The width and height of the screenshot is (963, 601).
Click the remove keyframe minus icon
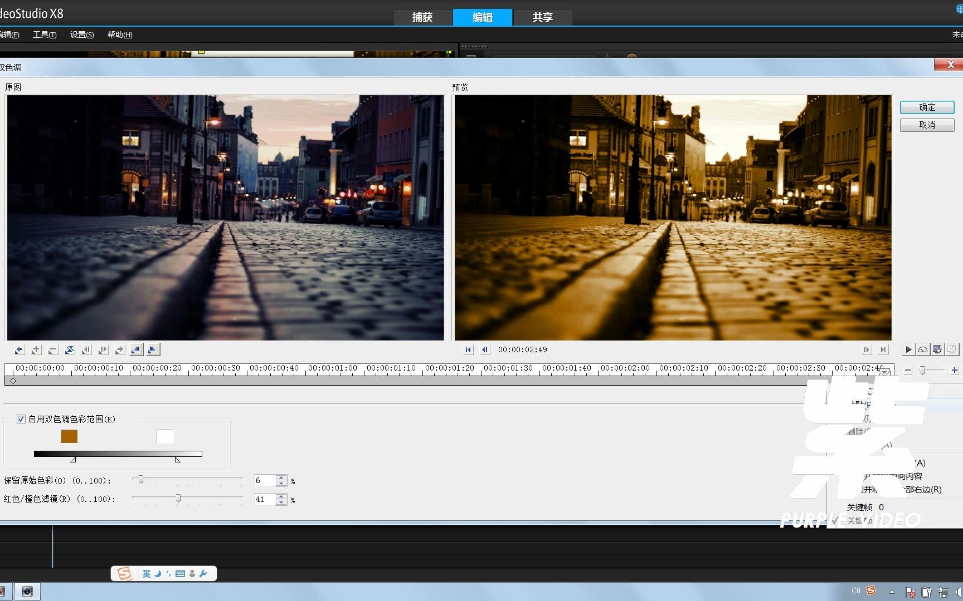53,349
